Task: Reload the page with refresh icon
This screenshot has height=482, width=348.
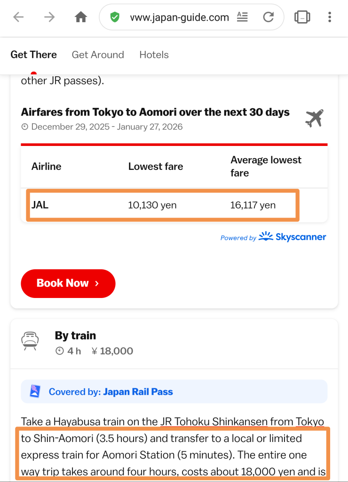Action: [269, 17]
